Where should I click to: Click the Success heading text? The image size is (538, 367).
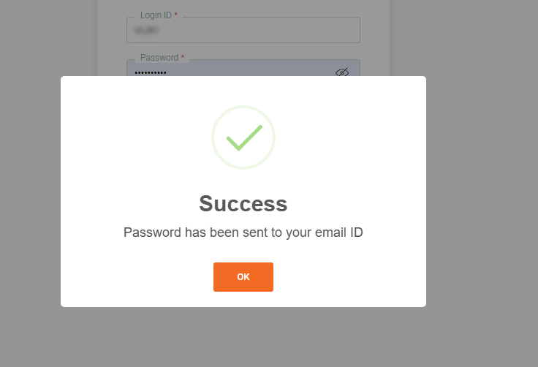[x=243, y=203]
